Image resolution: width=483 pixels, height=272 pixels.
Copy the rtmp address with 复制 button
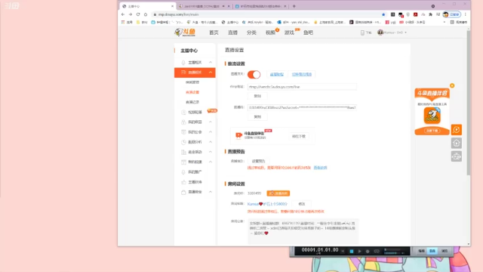pos(257,96)
